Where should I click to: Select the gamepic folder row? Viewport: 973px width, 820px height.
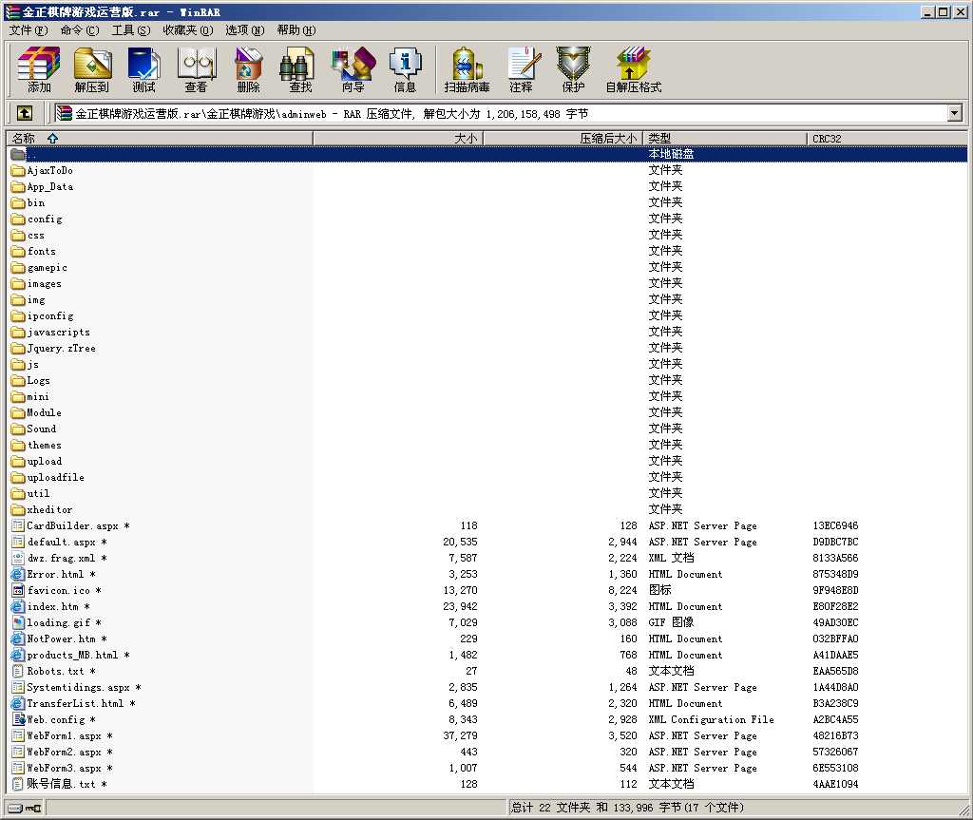coord(487,267)
